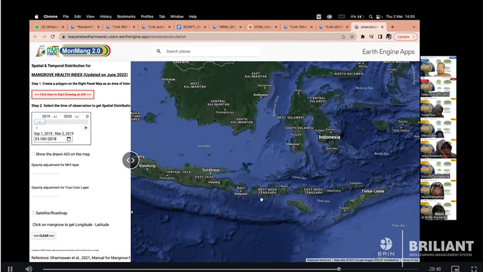
Task: Click the 'Surabaya' map label
Action: coord(211,170)
